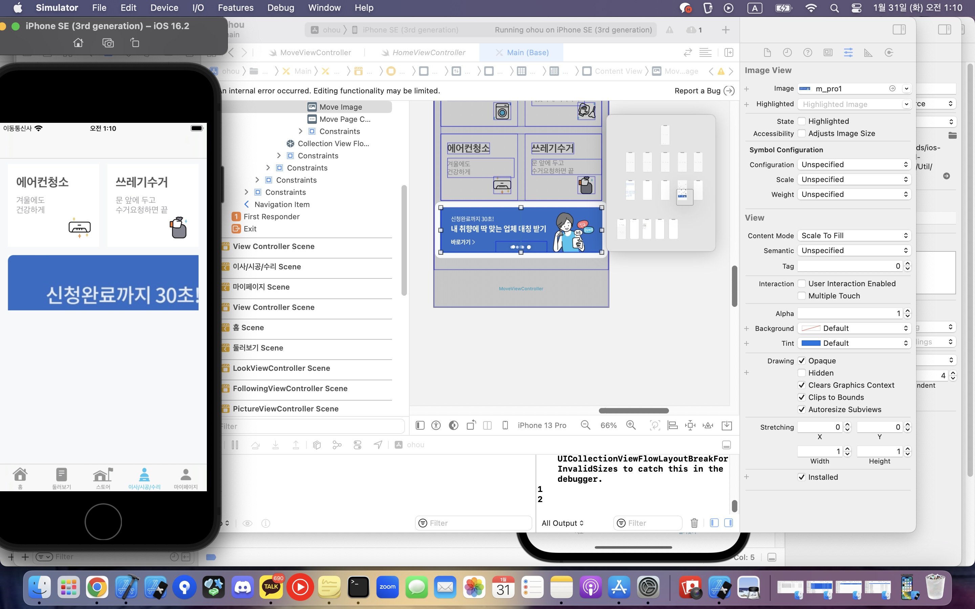Viewport: 975px width, 609px height.
Task: Open the Content Mode dropdown
Action: [x=854, y=235]
